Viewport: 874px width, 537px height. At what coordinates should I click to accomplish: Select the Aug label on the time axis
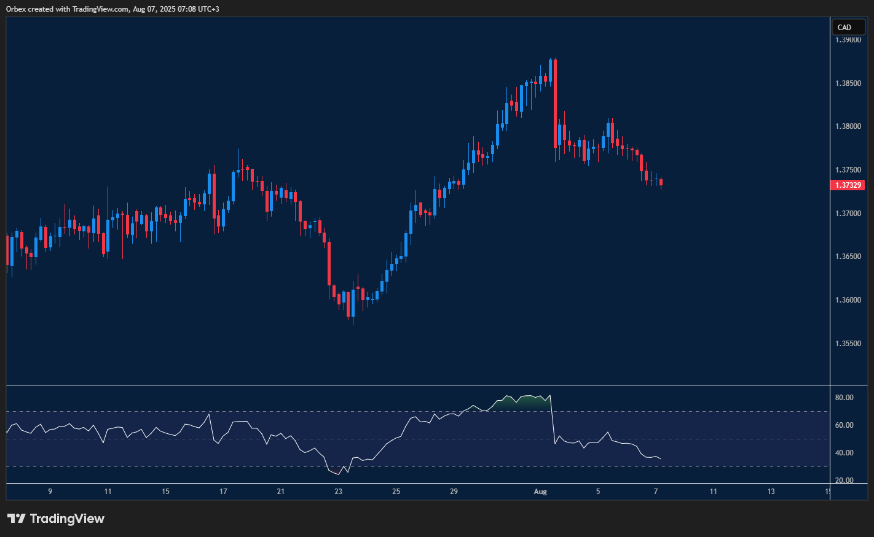[540, 492]
